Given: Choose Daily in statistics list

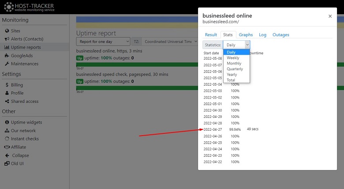Looking at the screenshot, I should point(236,52).
